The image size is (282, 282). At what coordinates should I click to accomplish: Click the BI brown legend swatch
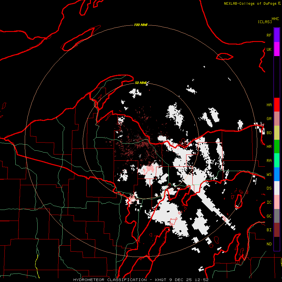[277, 230]
